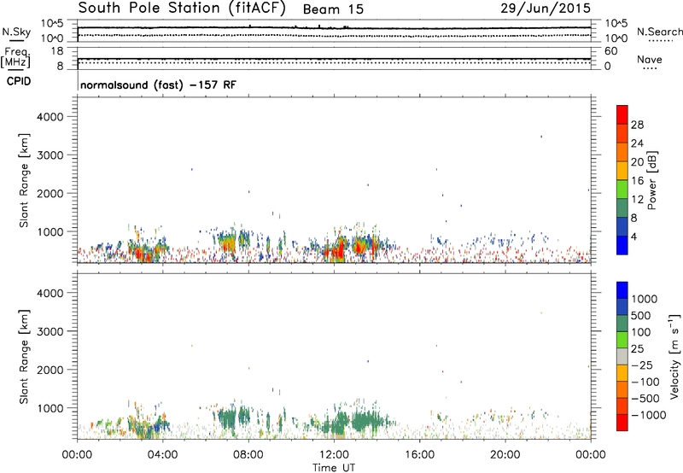Click the date "29/Jun/2015"

point(546,8)
